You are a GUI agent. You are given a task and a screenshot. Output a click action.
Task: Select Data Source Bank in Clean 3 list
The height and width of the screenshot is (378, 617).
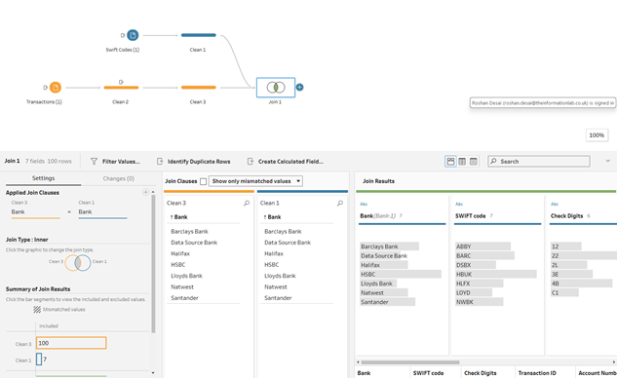coord(194,243)
